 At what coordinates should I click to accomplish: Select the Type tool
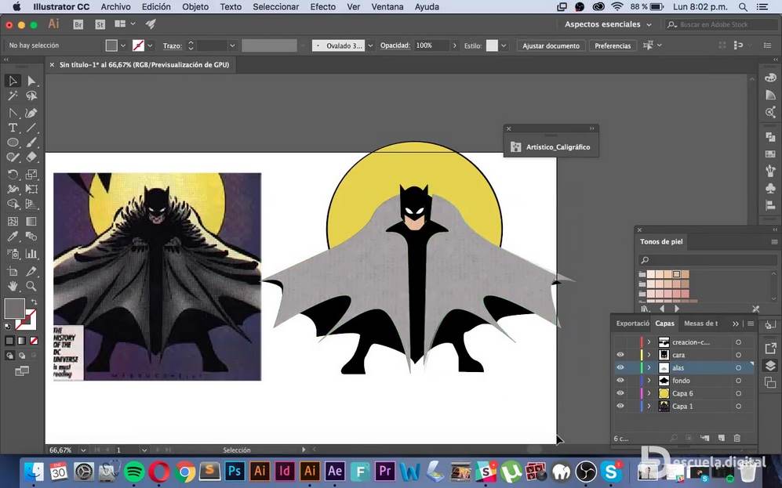[x=13, y=128]
